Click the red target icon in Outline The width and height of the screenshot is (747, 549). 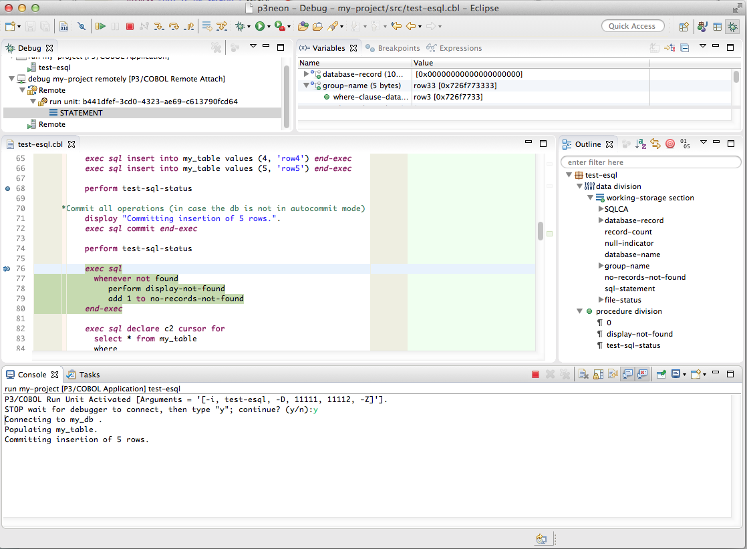[x=670, y=144]
